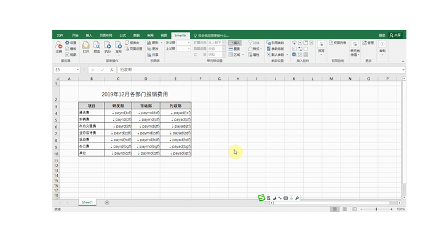439x231 pixels.
Task: Click the 发布 publish icon
Action: click(x=119, y=47)
